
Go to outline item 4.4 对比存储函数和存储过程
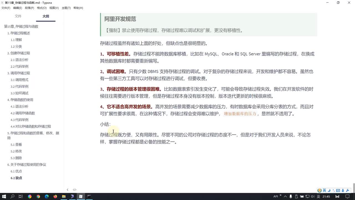[x=31, y=126]
